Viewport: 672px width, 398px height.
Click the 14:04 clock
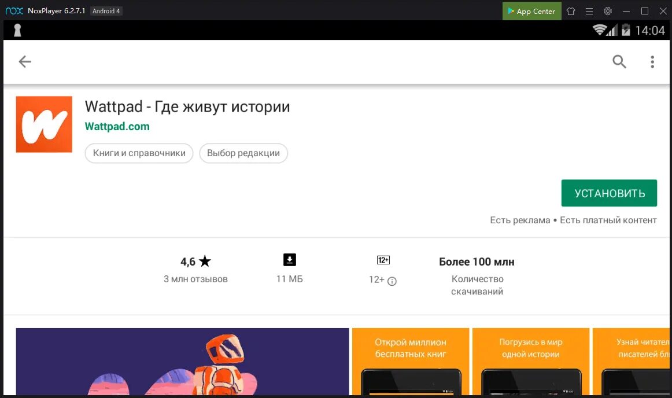click(649, 31)
